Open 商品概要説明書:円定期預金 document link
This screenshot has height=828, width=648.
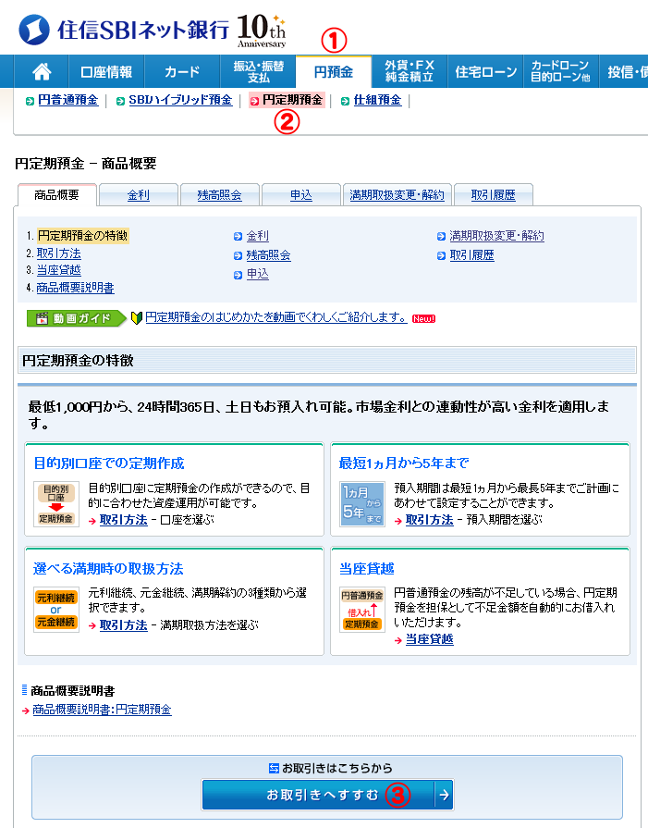point(102,710)
